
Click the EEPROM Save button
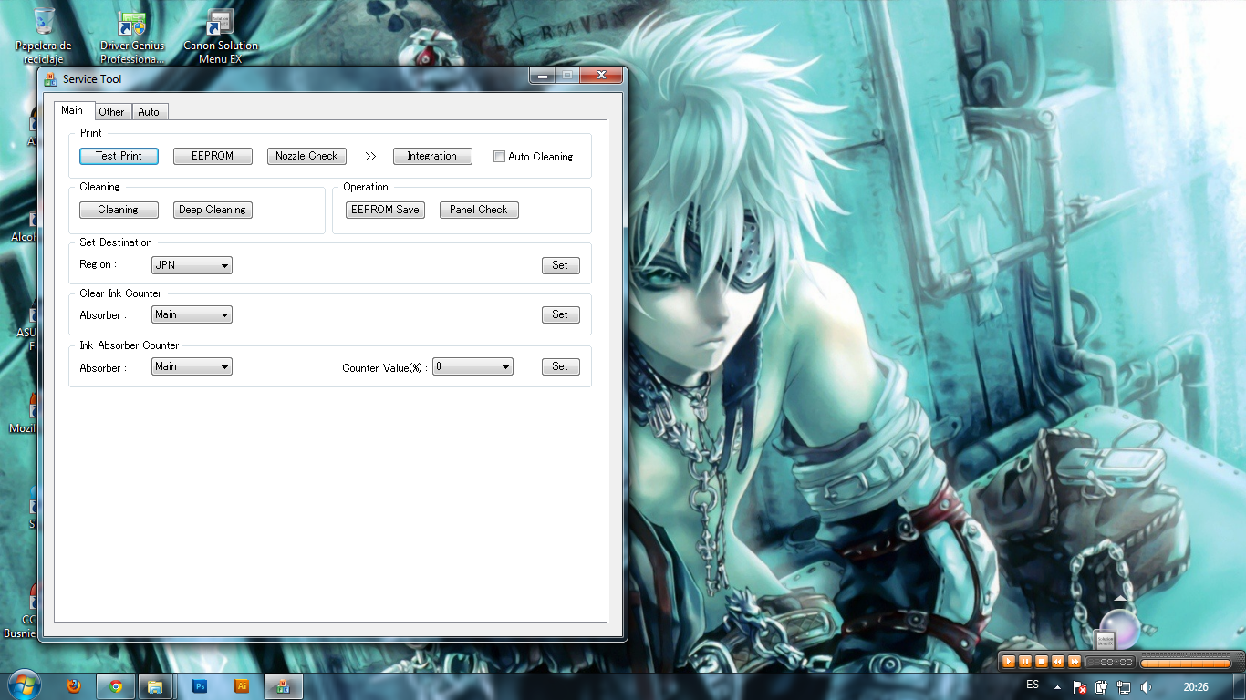pyautogui.click(x=385, y=210)
